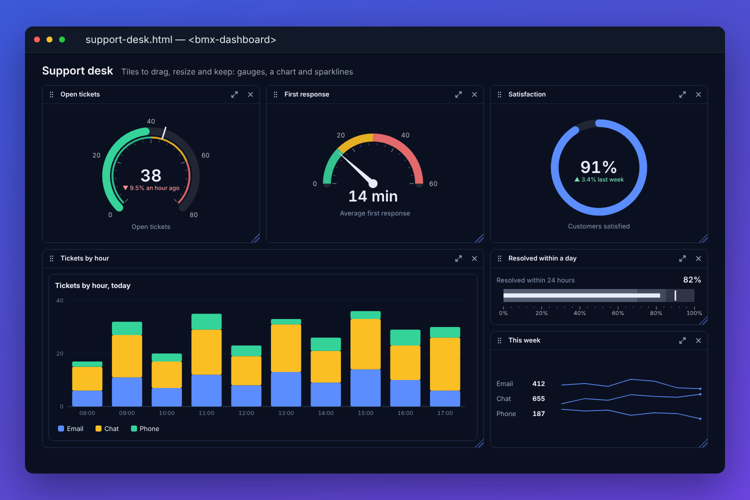Expand the Resolved within a day tile
Image resolution: width=750 pixels, height=500 pixels.
pyautogui.click(x=682, y=258)
